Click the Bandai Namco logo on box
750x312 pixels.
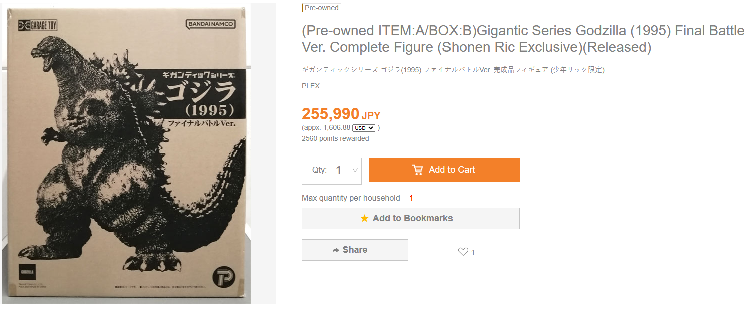[x=211, y=24]
